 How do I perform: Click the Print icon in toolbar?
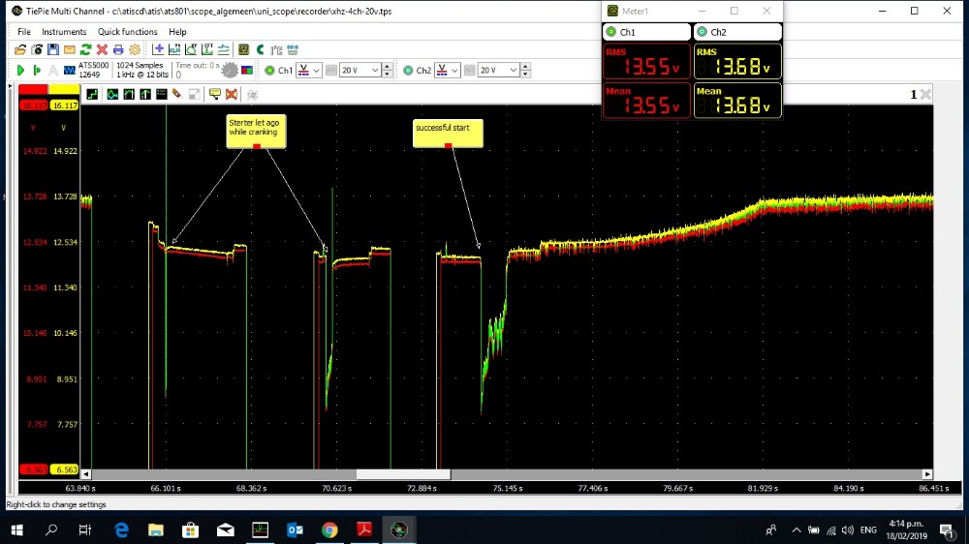point(118,49)
